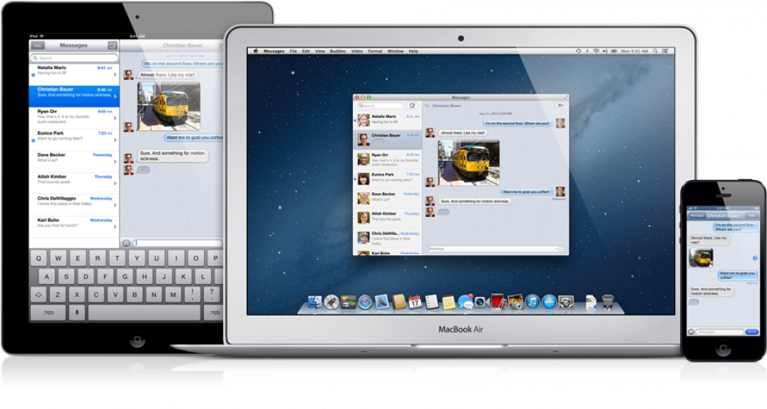
Task: Open the Help menu
Action: [x=413, y=51]
